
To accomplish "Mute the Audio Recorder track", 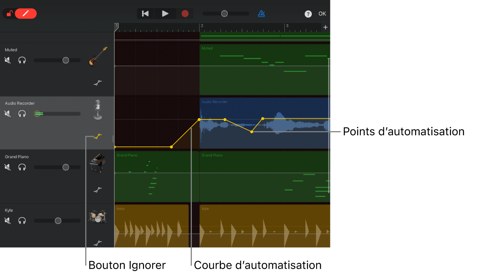I will tap(8, 114).
